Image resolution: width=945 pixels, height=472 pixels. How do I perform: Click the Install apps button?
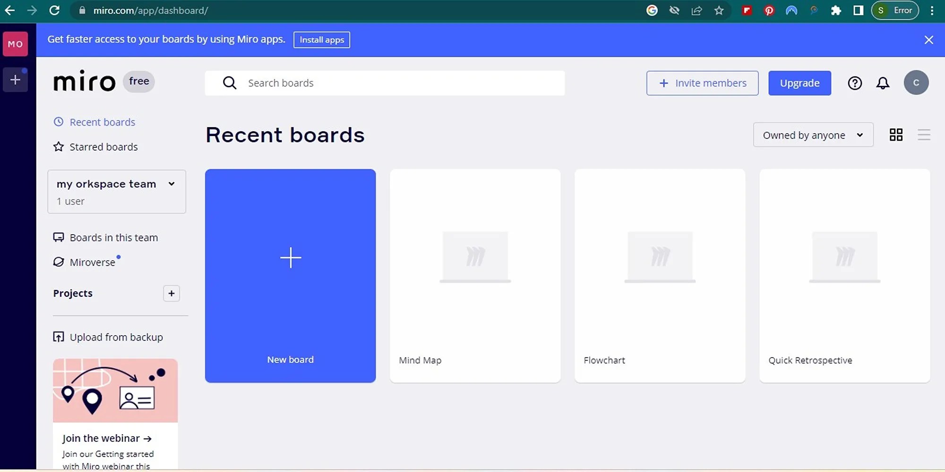(x=322, y=40)
